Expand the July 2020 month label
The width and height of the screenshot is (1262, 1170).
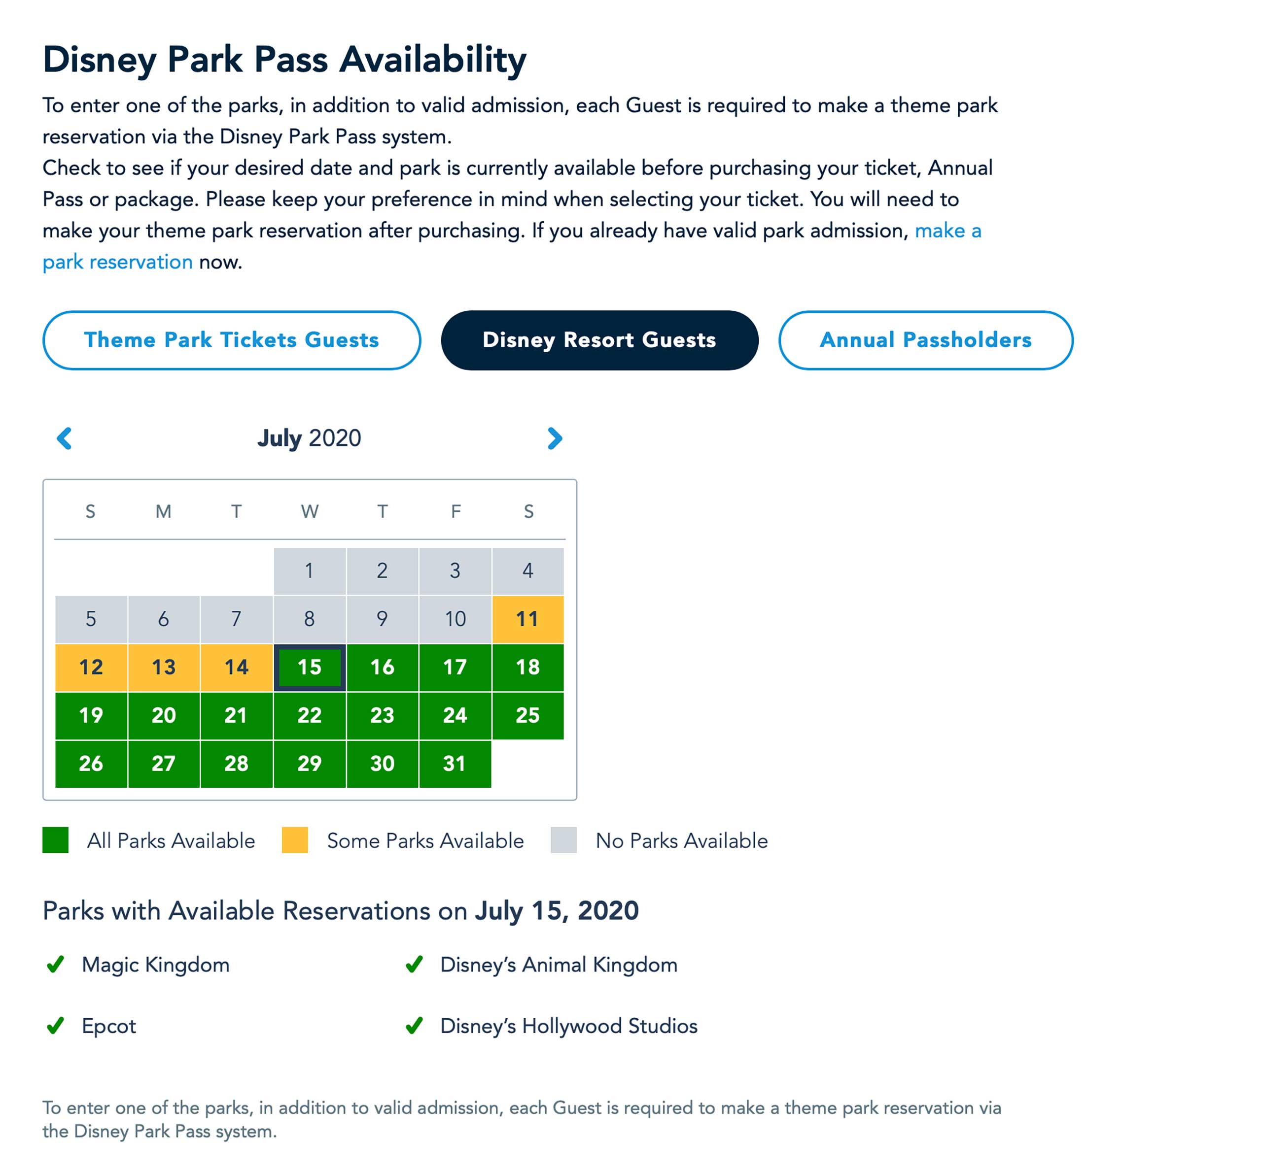click(x=309, y=437)
